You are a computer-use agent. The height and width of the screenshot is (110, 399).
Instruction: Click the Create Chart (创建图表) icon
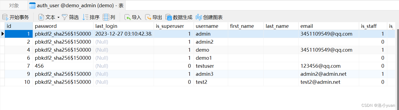[x=199, y=17]
